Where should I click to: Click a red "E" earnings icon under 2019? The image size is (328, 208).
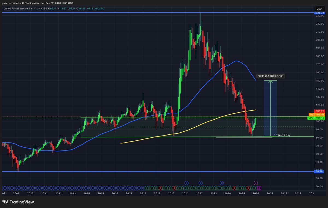(160, 188)
